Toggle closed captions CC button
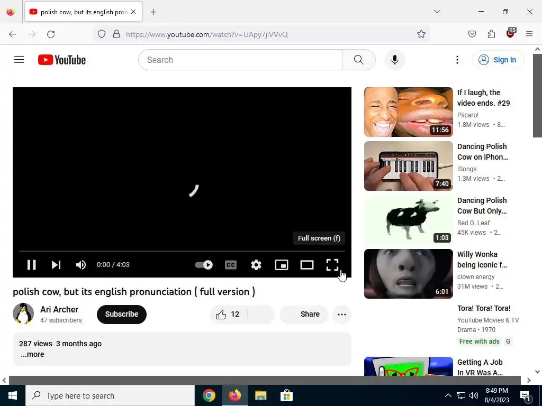 coord(231,265)
